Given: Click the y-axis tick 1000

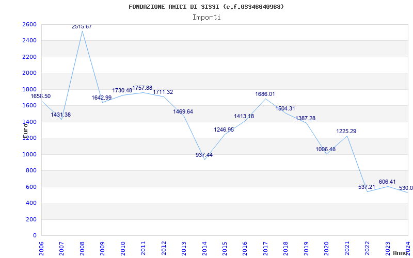Looking at the screenshot, I should pos(29,154).
